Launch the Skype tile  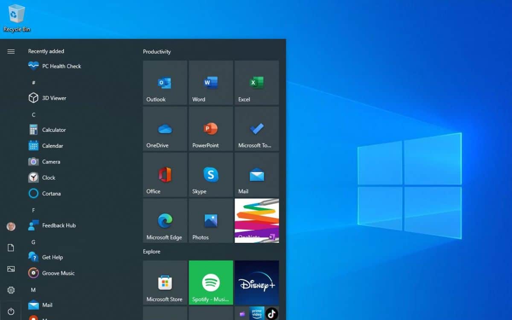tap(211, 175)
